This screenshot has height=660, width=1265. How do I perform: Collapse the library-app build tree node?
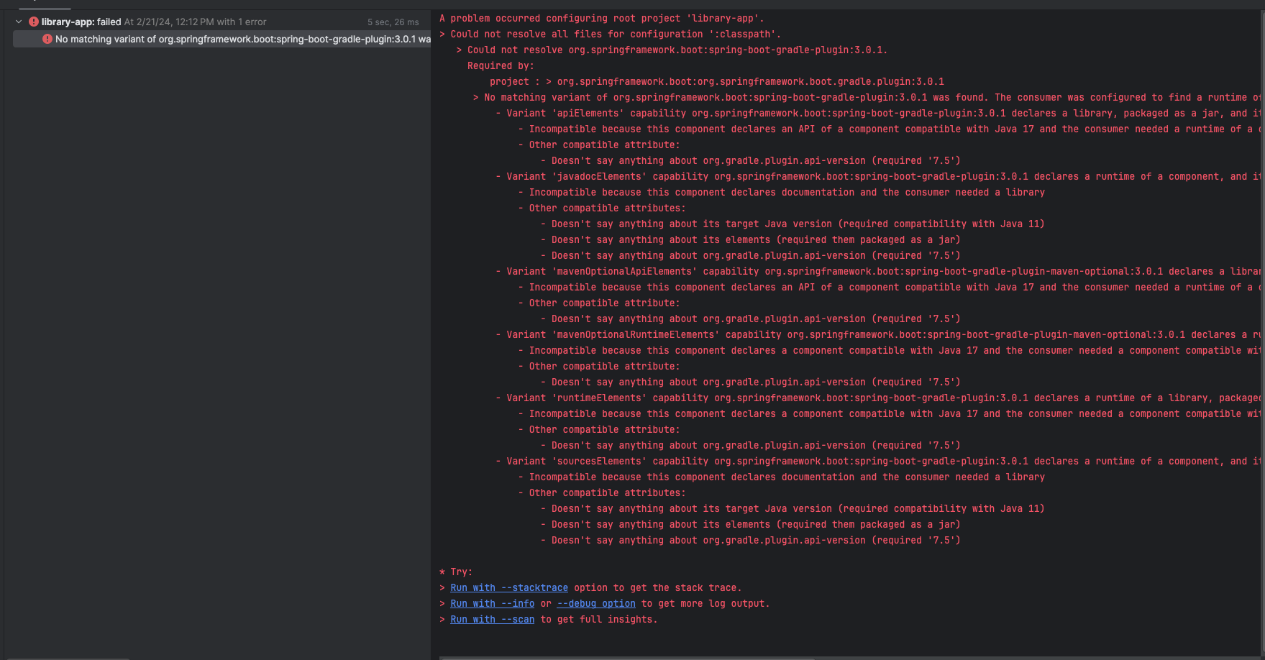coord(19,22)
